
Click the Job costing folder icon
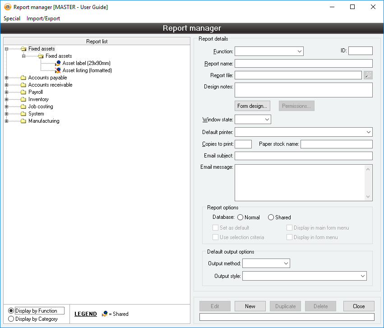tap(23, 106)
